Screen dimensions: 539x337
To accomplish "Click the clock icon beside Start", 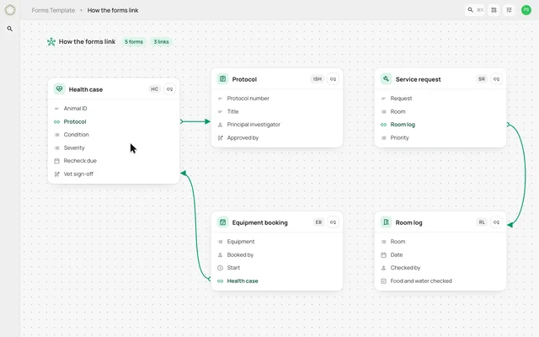I will click(x=221, y=268).
